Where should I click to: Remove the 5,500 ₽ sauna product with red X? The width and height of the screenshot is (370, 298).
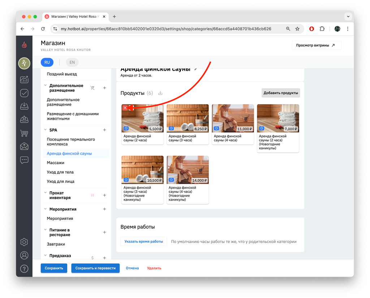[125, 108]
